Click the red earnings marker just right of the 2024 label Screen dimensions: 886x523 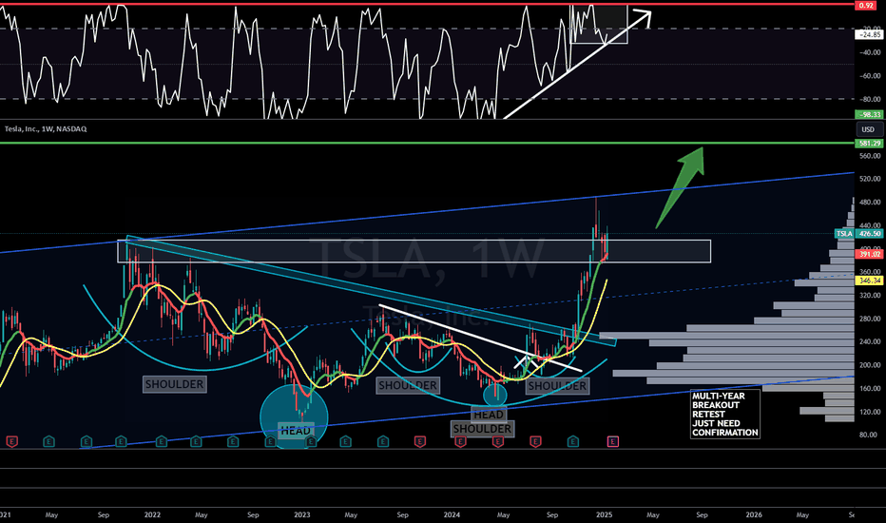click(x=460, y=441)
